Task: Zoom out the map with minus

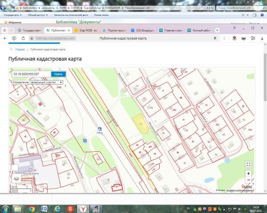Action: 248,180
